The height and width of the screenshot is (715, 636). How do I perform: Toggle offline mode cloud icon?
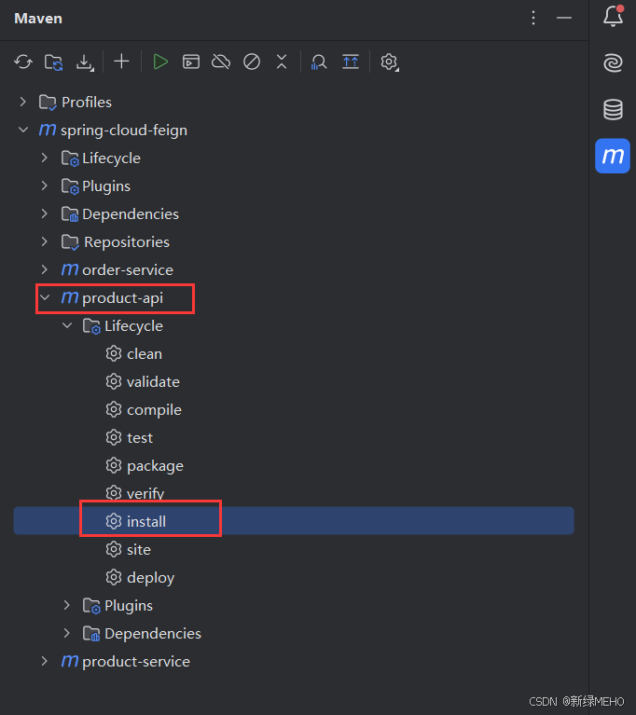pos(221,62)
